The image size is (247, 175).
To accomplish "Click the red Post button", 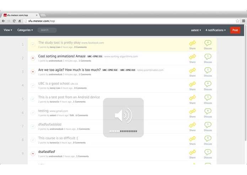I will [x=235, y=30].
